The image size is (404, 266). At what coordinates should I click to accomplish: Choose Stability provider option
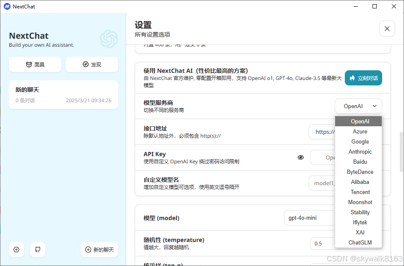point(358,212)
